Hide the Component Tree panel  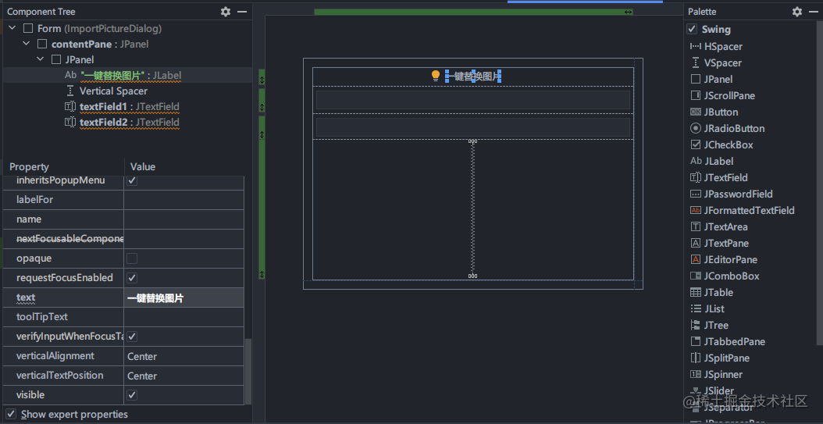click(x=242, y=12)
